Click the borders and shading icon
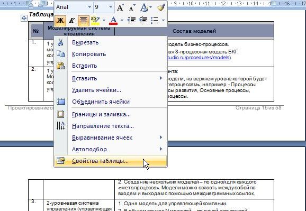The width and height of the screenshot is (306, 211). [x=61, y=114]
